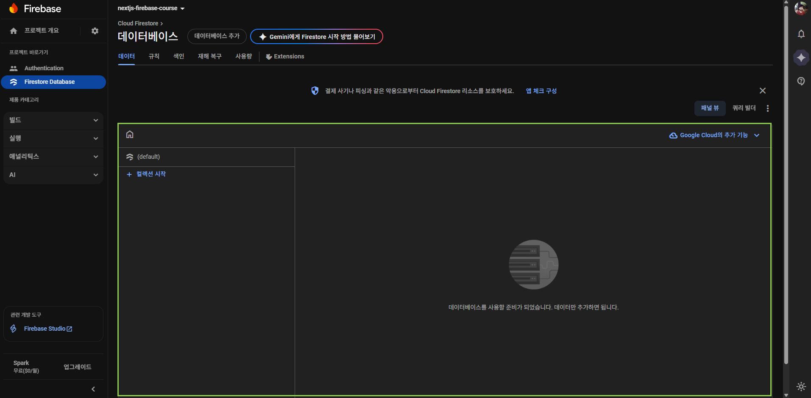Expand the 애널리틱스 category in sidebar
The height and width of the screenshot is (398, 811).
[53, 157]
